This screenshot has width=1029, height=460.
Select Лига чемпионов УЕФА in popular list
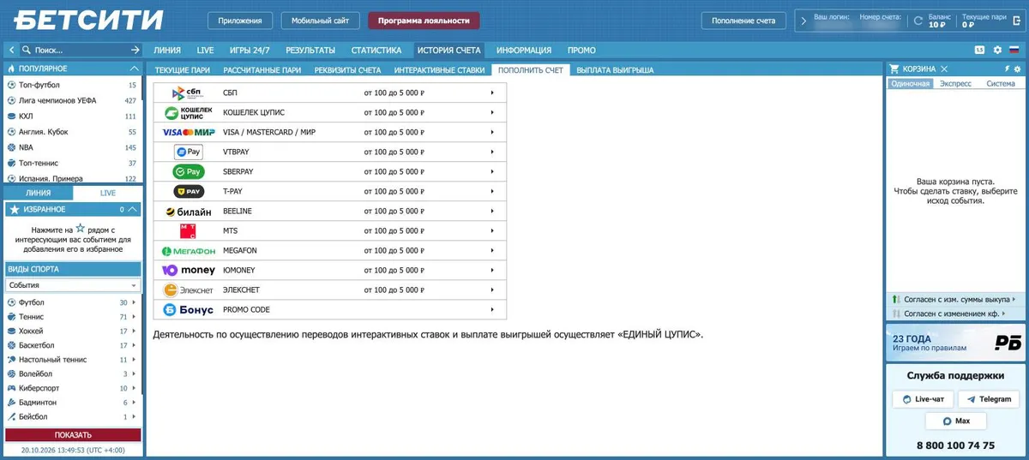[x=57, y=100]
